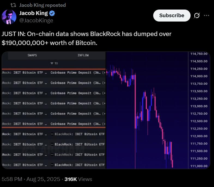Click the 'Jacob King reposted' label
Viewport: 214px width, 187px height.
43,5
